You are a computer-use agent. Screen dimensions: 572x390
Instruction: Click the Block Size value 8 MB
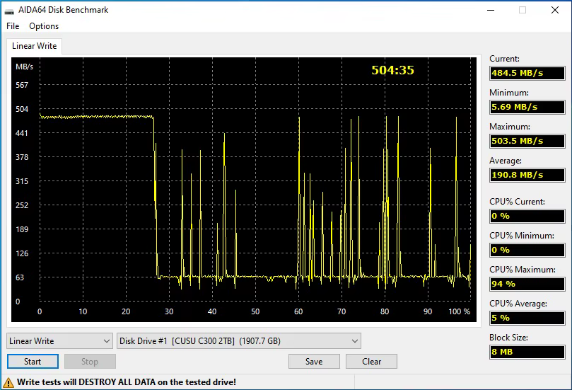(527, 352)
